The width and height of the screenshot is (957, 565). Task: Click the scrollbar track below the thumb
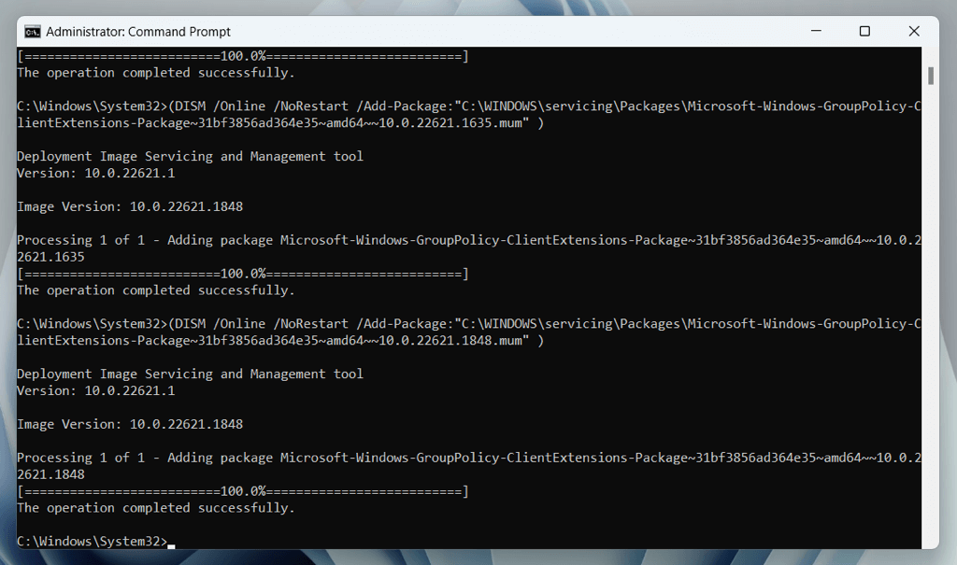(930, 327)
